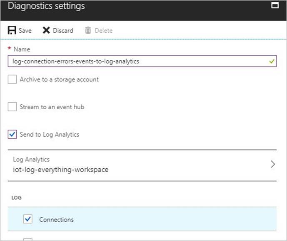Enable Archive to a storage account
This screenshot has width=287, height=241.
(x=12, y=79)
